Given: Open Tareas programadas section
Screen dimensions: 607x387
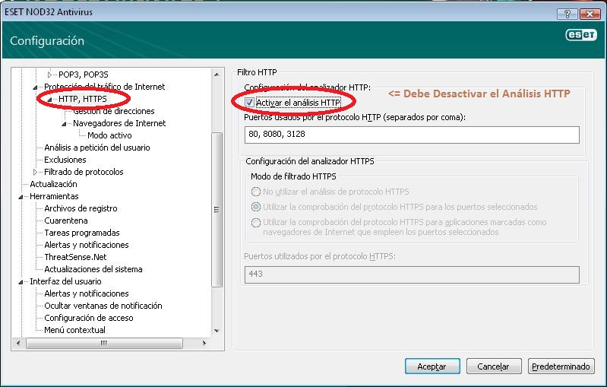Looking at the screenshot, I should pos(81,233).
